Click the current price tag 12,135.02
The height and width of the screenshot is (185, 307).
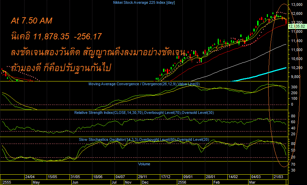click(x=297, y=26)
